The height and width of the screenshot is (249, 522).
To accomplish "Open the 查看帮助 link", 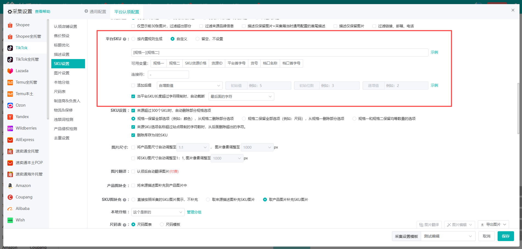I will point(43,11).
